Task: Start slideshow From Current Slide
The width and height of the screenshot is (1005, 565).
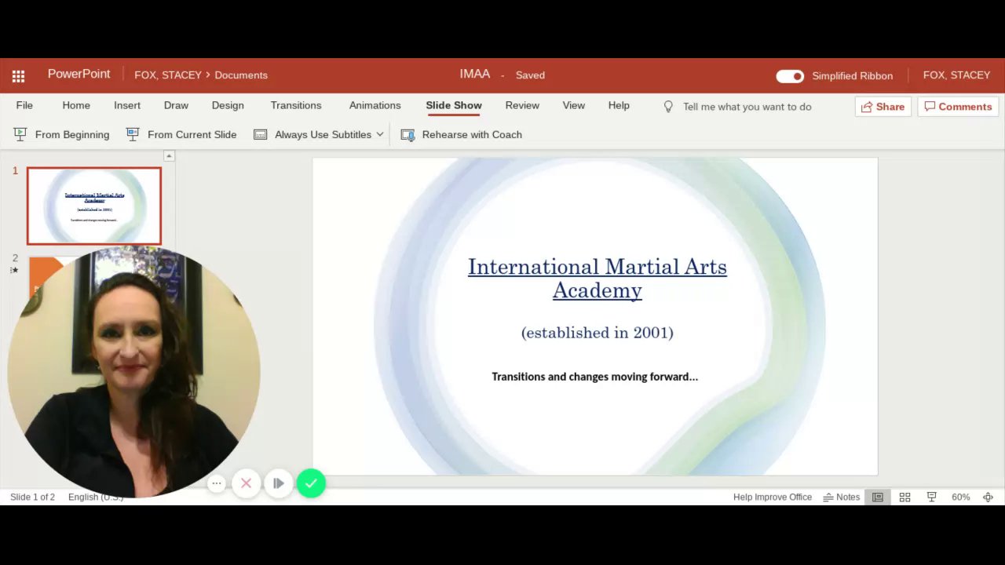Action: point(181,134)
